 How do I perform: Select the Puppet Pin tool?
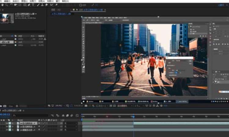tap(56, 5)
